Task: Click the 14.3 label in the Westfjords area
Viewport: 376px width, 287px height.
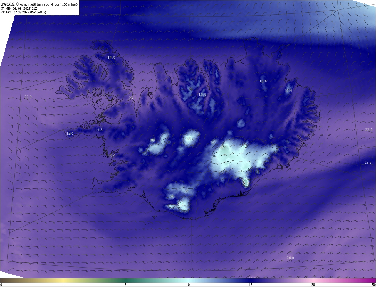Action: click(111, 58)
